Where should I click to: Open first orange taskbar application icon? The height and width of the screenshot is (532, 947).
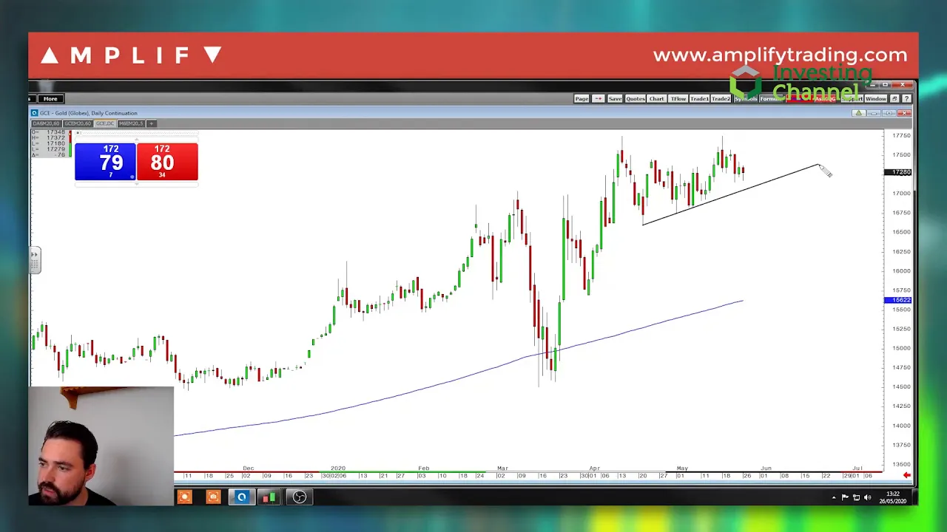184,497
